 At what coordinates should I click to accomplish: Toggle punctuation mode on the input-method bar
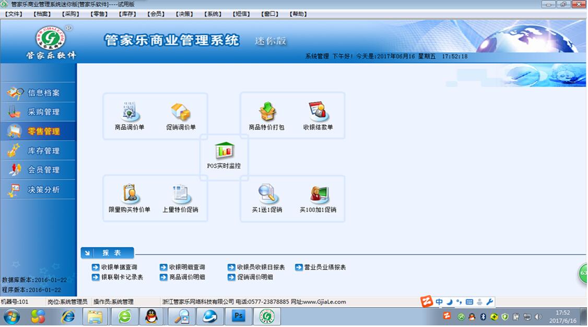(459, 301)
